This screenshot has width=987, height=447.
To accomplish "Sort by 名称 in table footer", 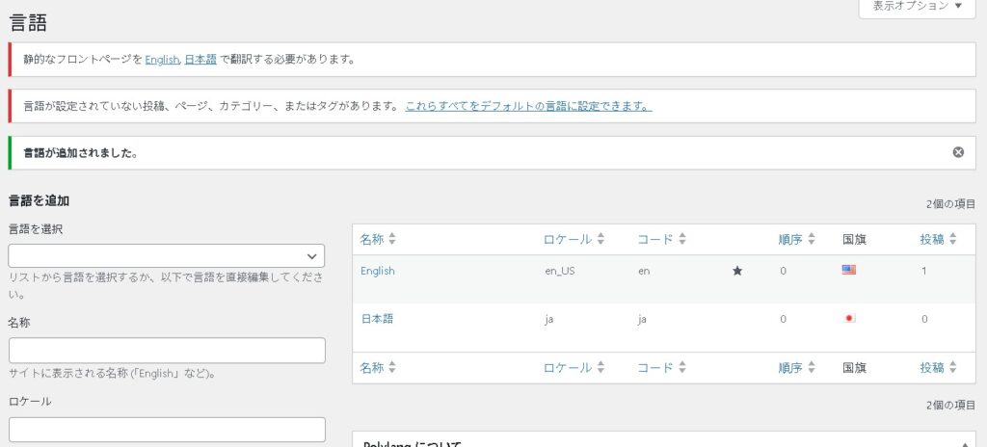I will [378, 368].
